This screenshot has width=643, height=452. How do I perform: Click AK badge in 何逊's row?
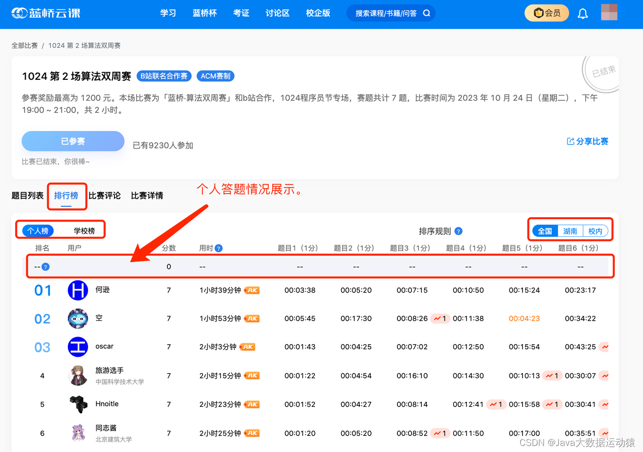252,290
